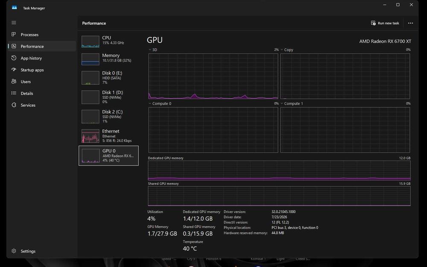The width and height of the screenshot is (427, 267).
Task: Open the hamburger navigation menu
Action: click(14, 23)
